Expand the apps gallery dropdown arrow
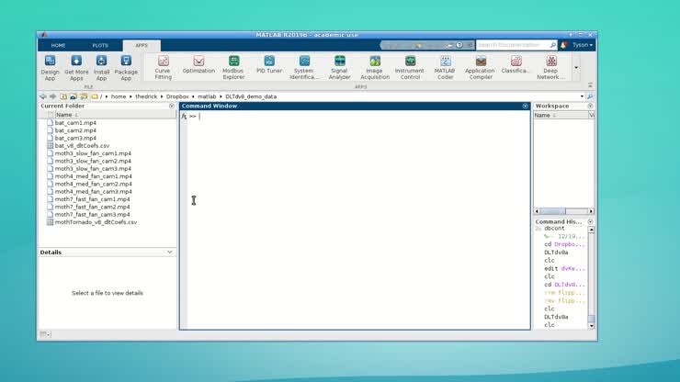Image resolution: width=680 pixels, height=382 pixels. pos(576,67)
